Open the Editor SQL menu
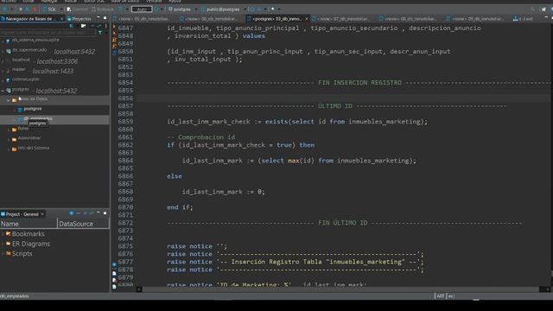 coord(94,2)
